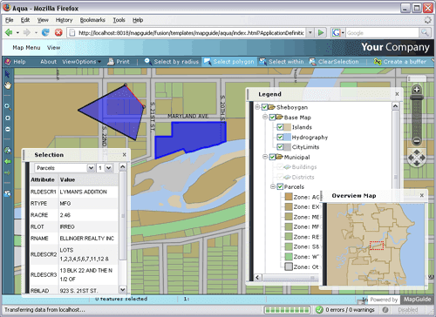The height and width of the screenshot is (317, 436).
Task: Open the ViewOptions dropdown menu
Action: 81,62
